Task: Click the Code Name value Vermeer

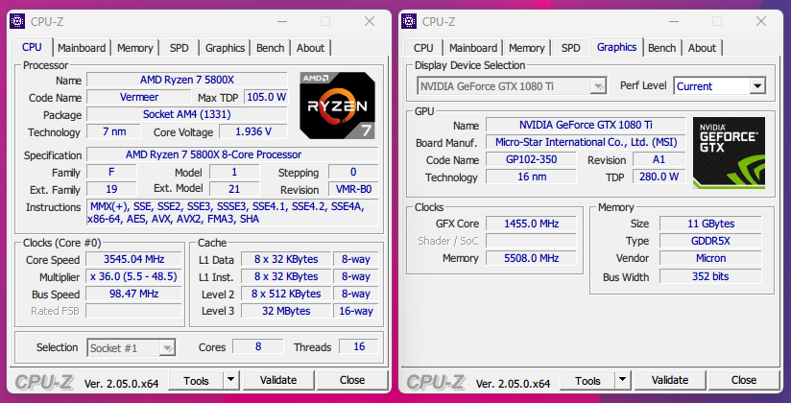Action: (139, 97)
